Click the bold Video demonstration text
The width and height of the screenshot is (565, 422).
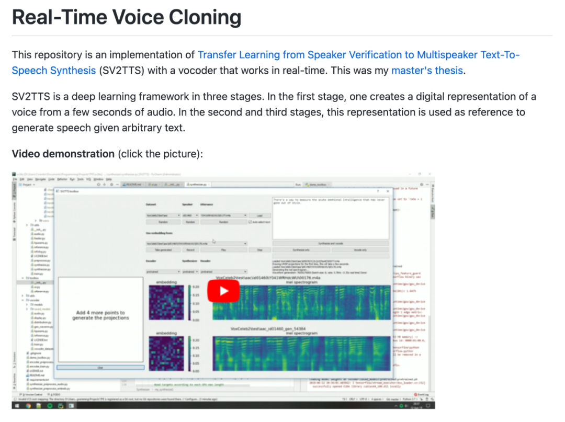click(x=63, y=154)
